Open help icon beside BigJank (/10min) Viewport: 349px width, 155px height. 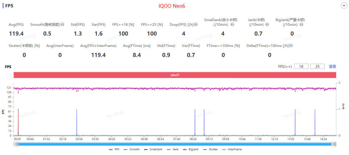301,24
